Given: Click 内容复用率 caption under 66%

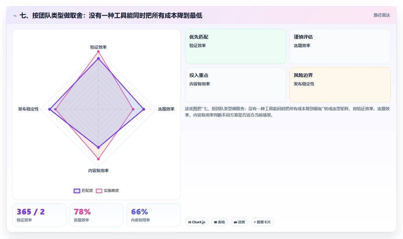Looking at the screenshot, I should click(x=140, y=220).
